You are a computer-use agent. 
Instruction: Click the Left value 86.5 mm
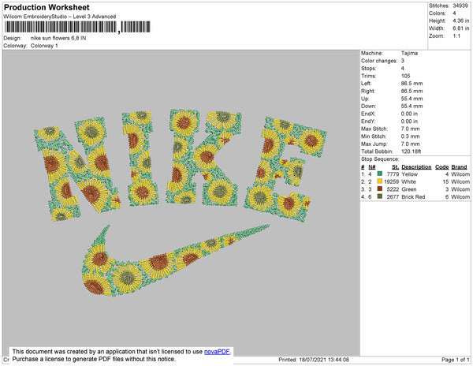(x=412, y=84)
